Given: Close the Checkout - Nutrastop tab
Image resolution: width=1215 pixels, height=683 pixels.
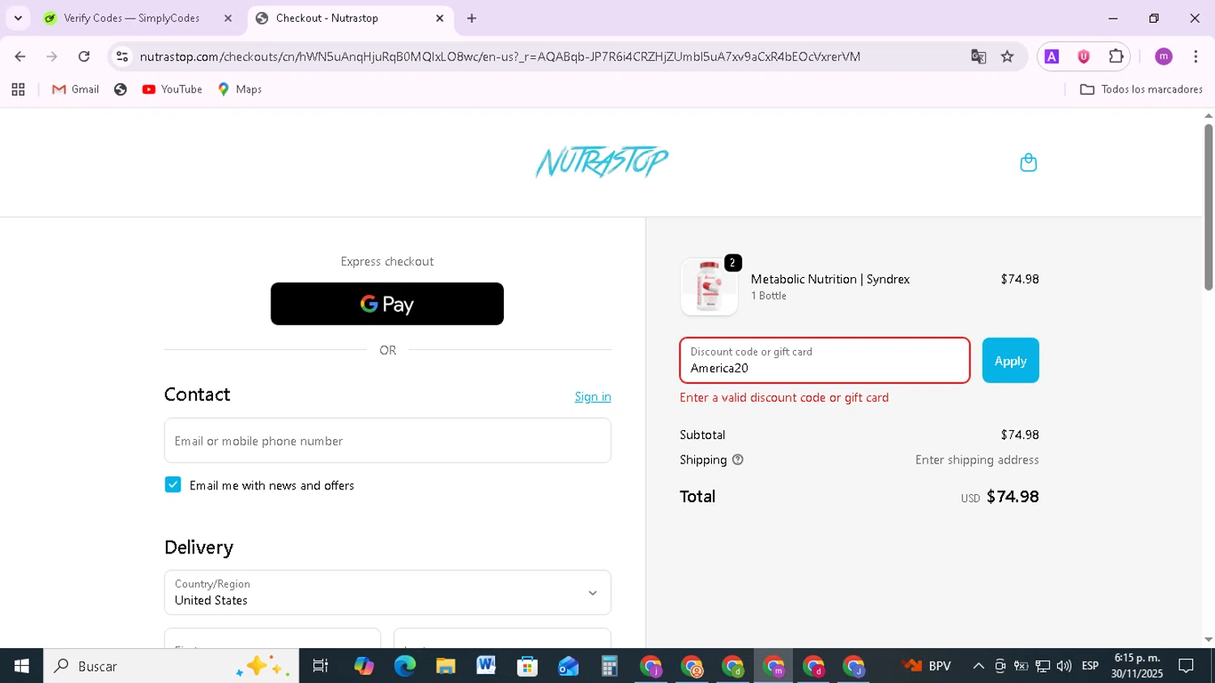Looking at the screenshot, I should point(440,18).
